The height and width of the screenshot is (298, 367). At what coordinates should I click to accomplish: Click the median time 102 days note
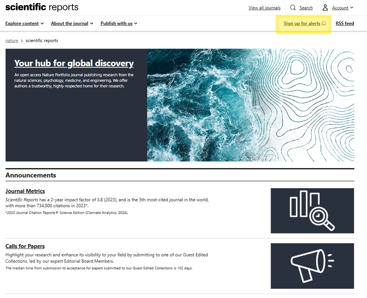(99, 268)
